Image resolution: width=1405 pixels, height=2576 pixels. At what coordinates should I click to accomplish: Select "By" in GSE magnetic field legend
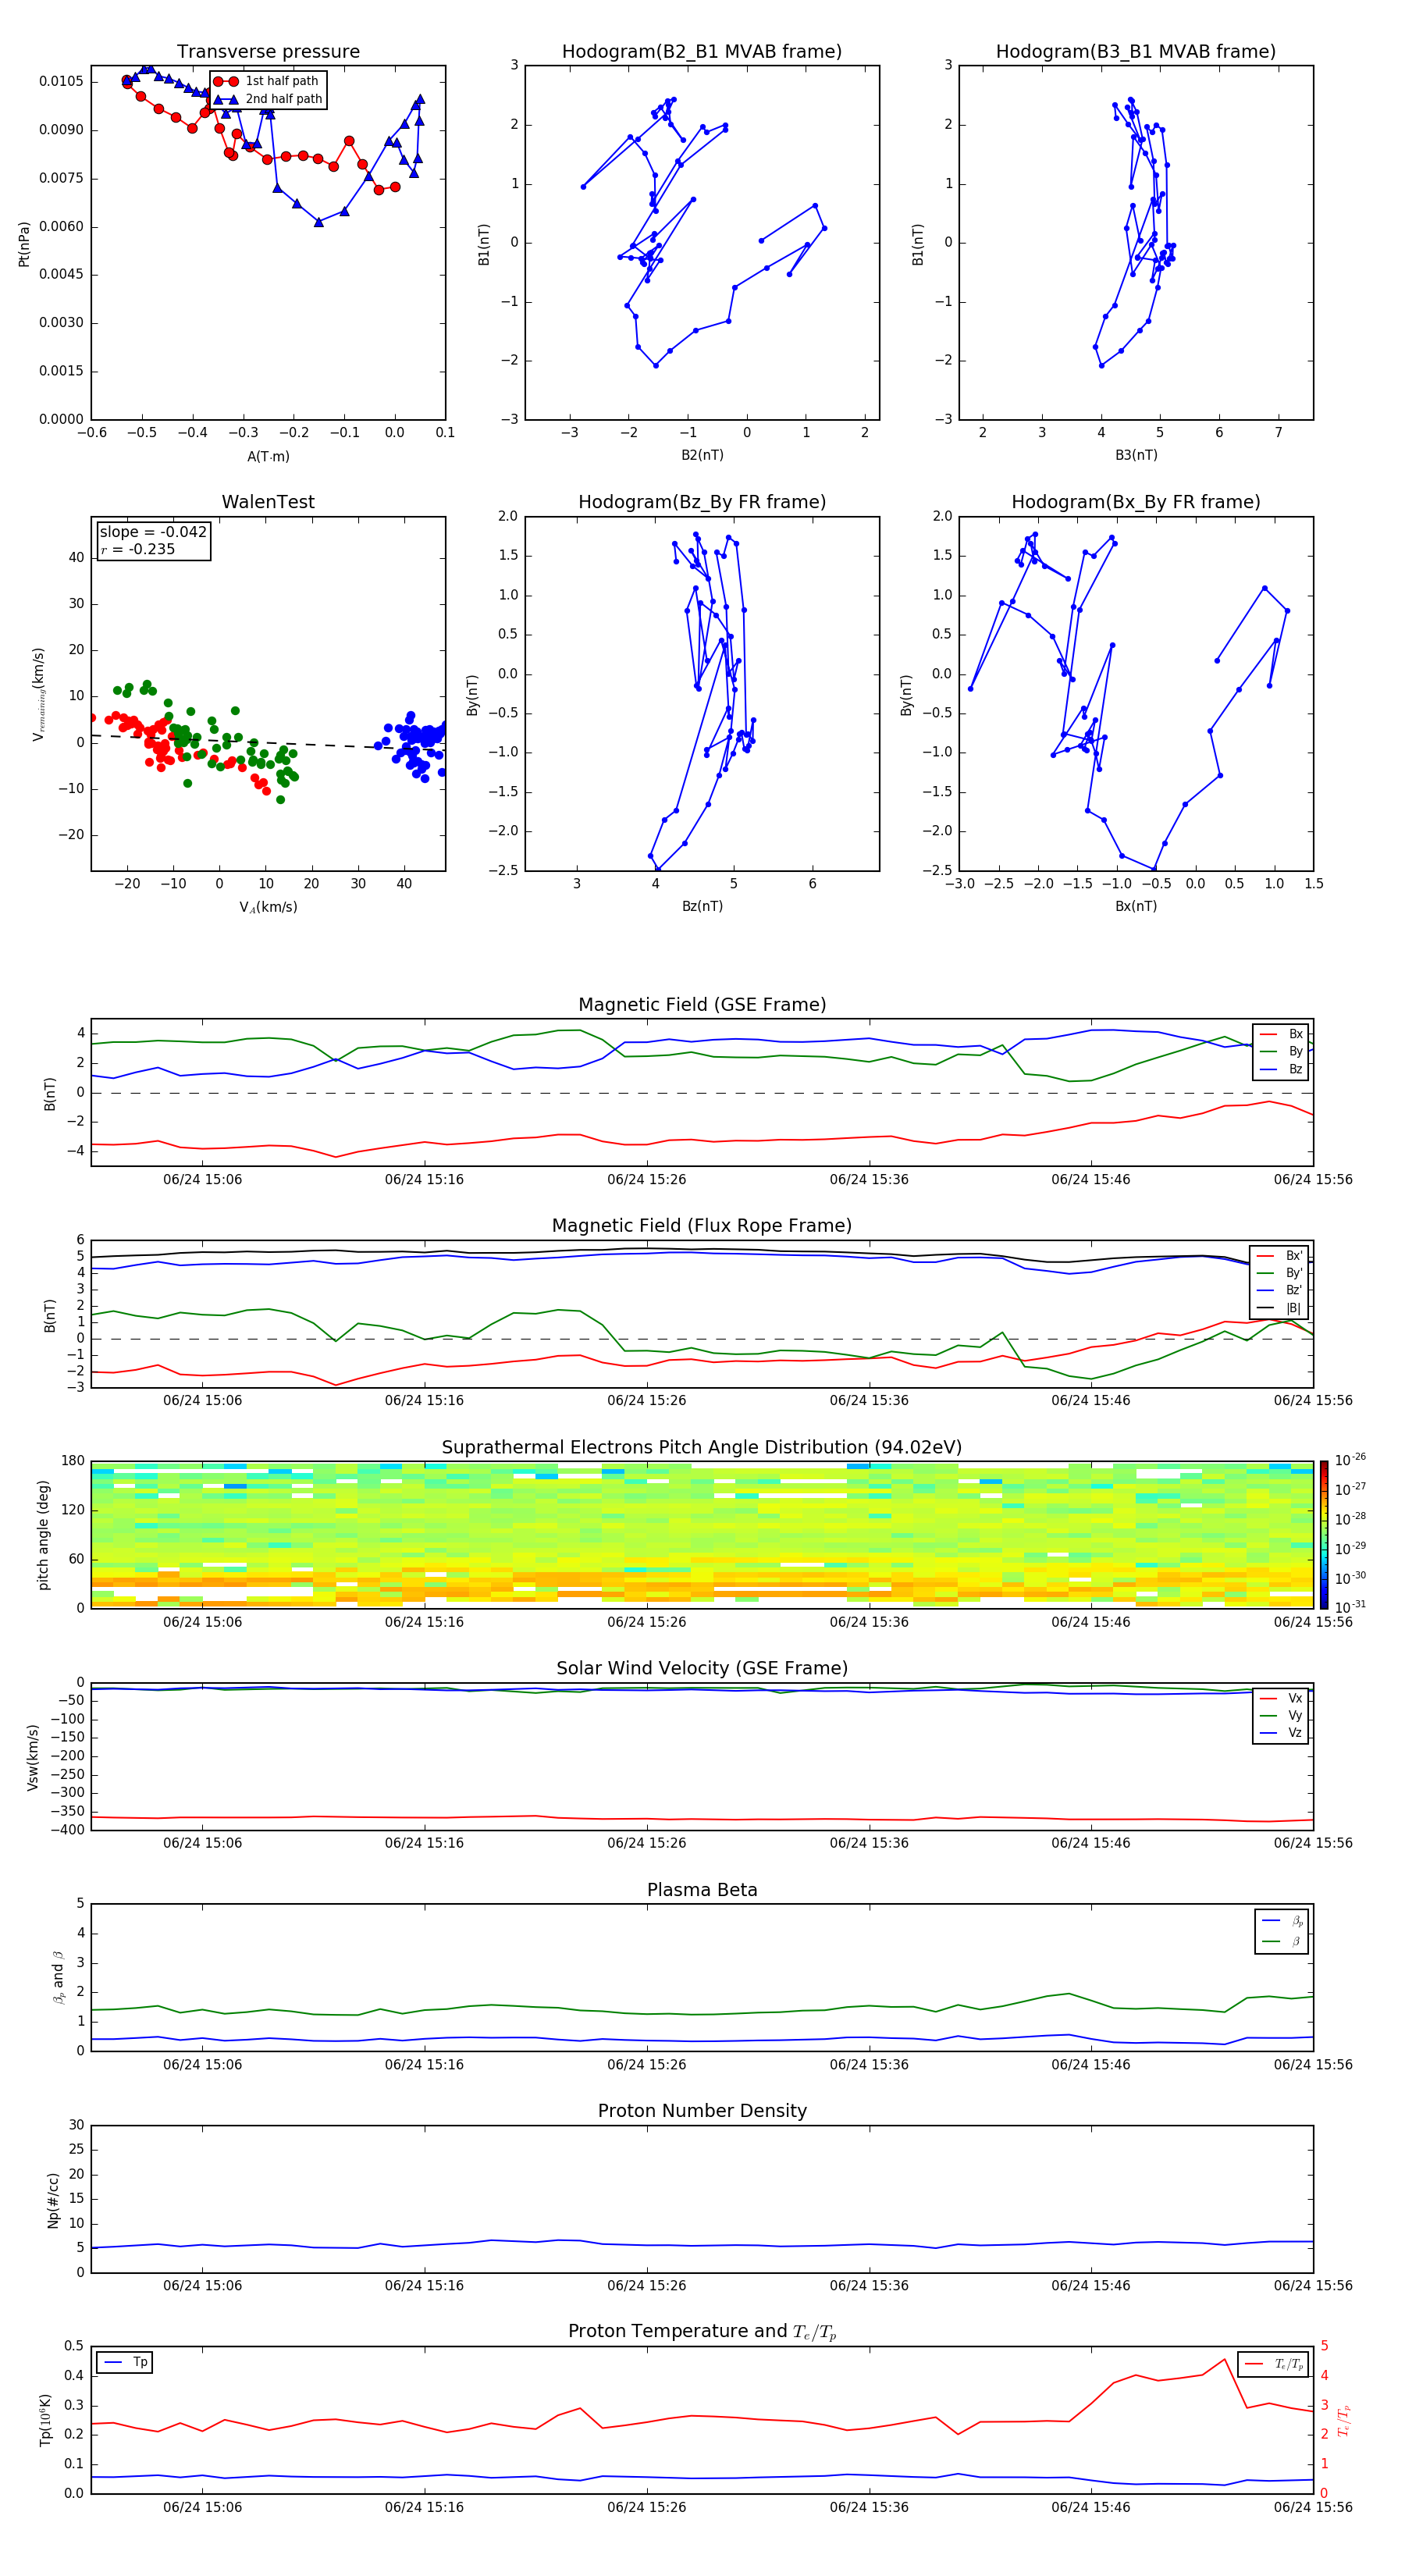point(1281,1051)
